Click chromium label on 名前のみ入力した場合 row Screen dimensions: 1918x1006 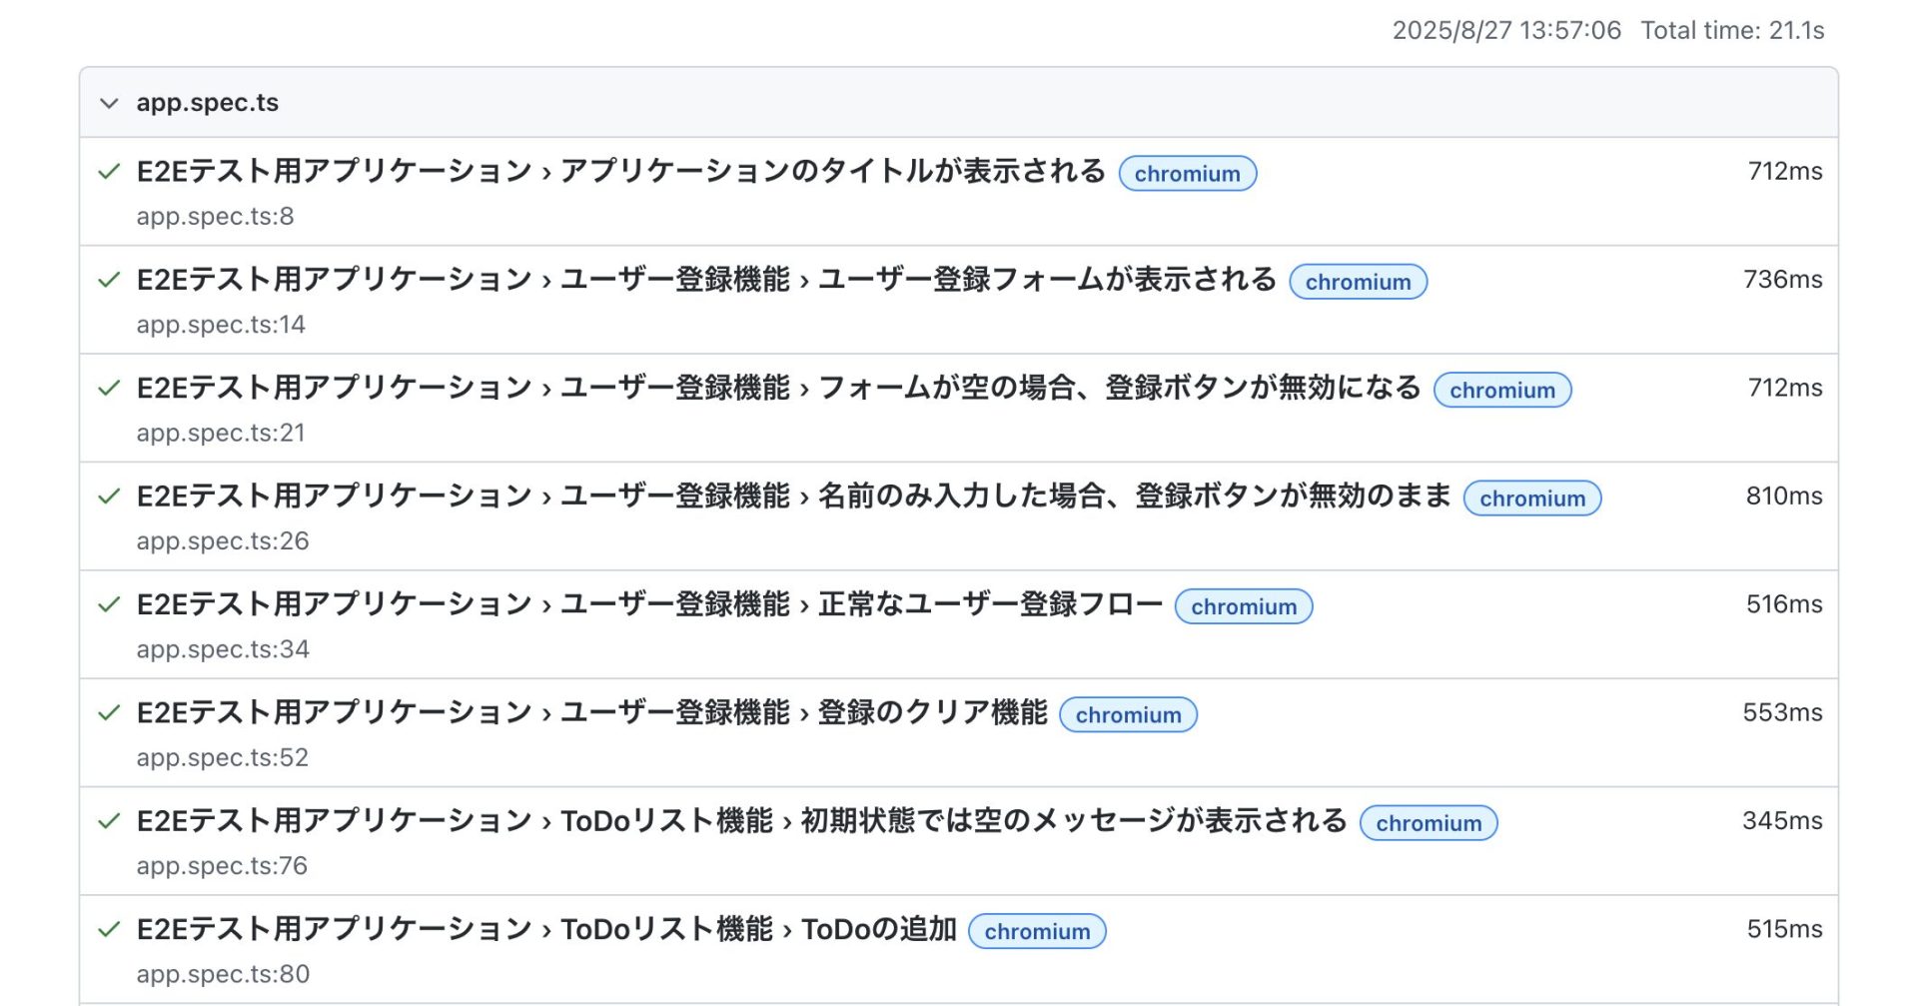tap(1531, 499)
